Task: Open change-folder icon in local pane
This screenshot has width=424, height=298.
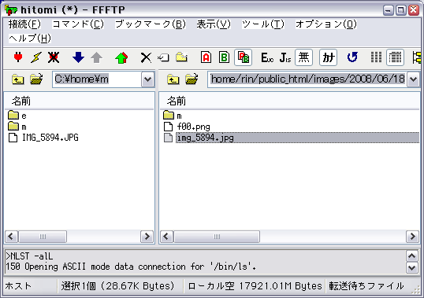Action: [x=36, y=79]
